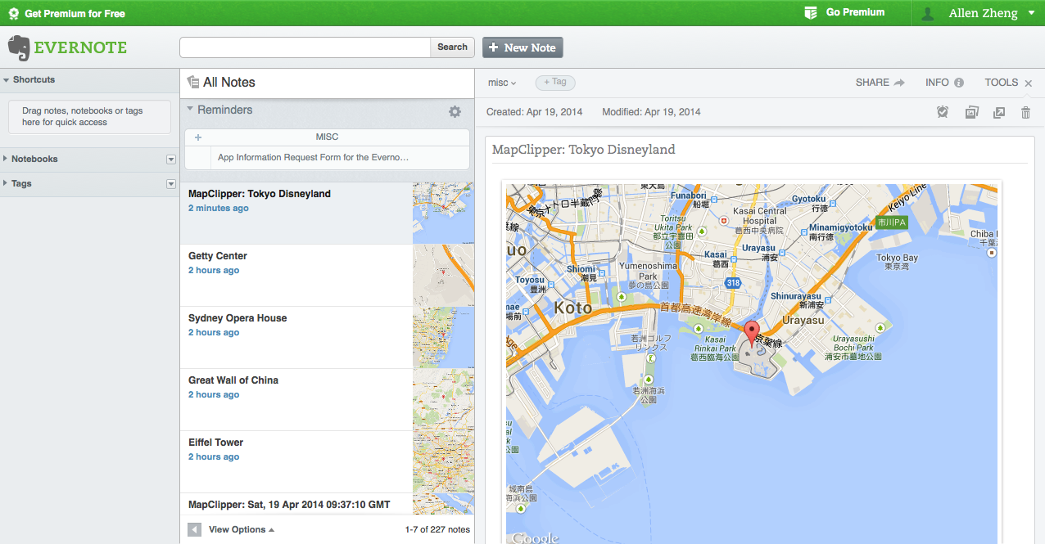Open the TOOLS menu
Image resolution: width=1045 pixels, height=544 pixels.
pos(1002,83)
